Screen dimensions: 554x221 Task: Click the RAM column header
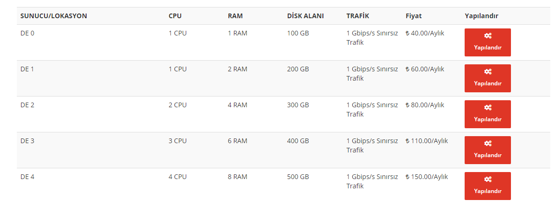[235, 16]
